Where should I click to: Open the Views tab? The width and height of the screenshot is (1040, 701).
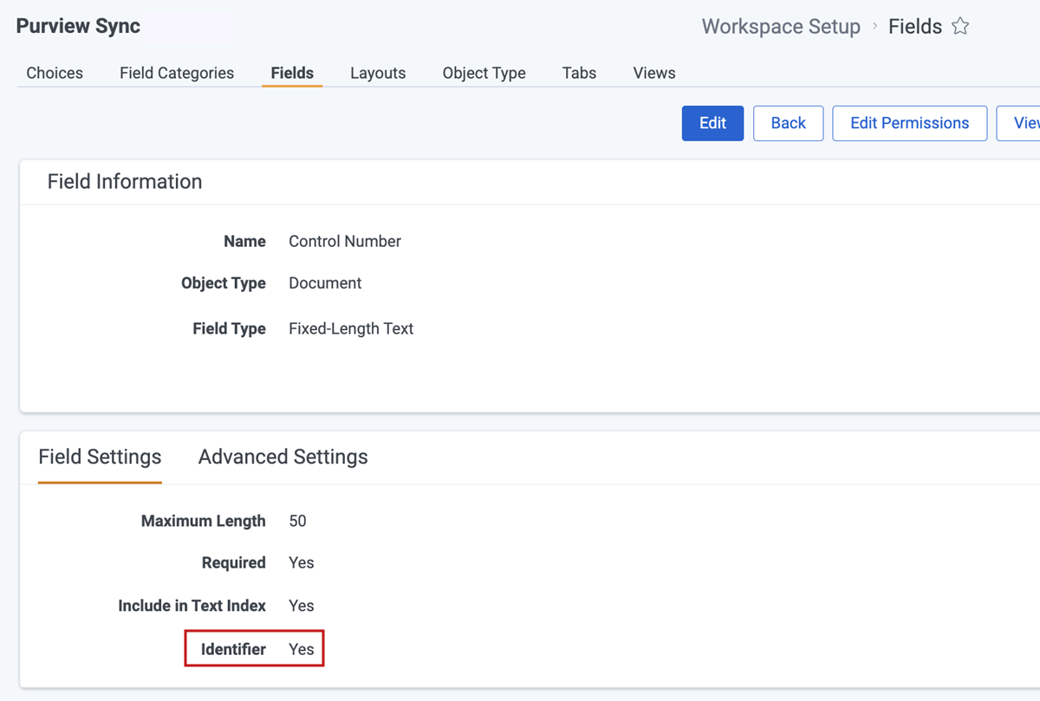pyautogui.click(x=654, y=73)
